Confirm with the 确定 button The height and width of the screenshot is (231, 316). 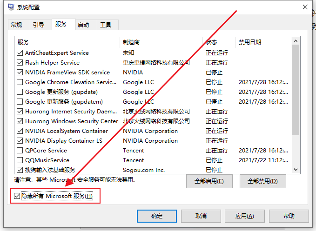click(157, 216)
